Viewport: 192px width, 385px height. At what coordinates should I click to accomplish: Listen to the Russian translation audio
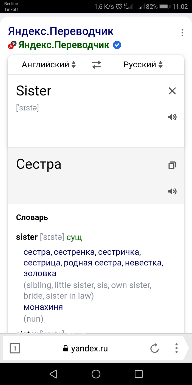[172, 191]
